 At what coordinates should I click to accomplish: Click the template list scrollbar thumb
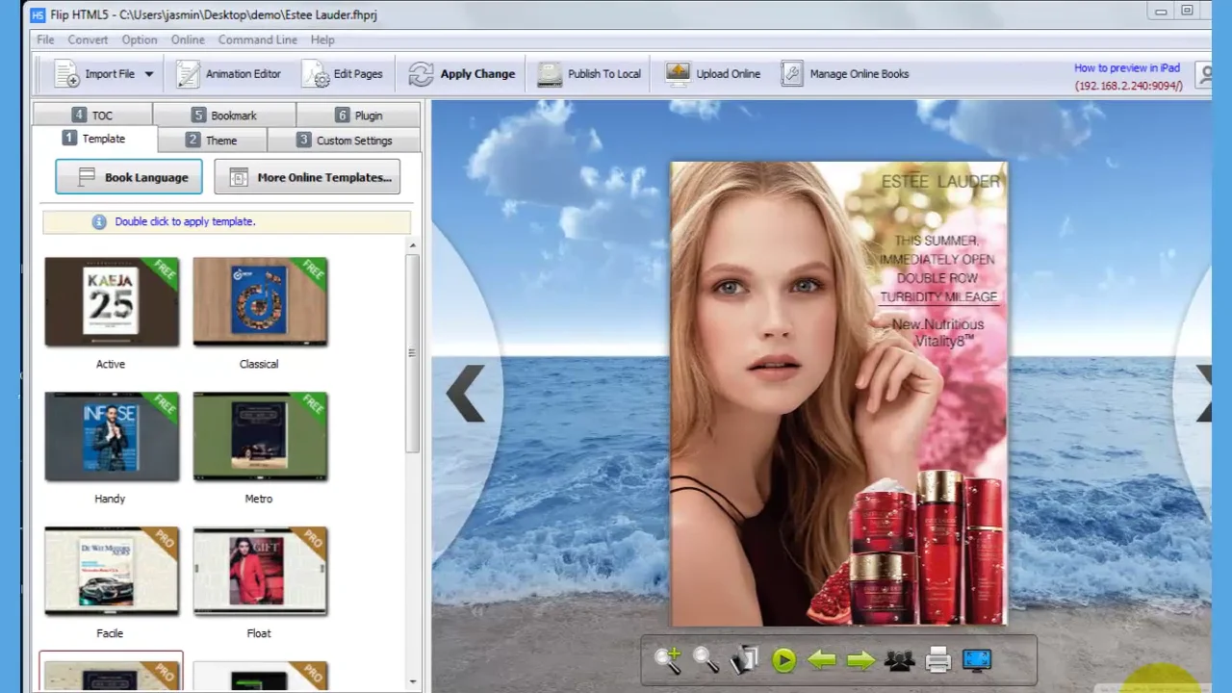tap(412, 354)
